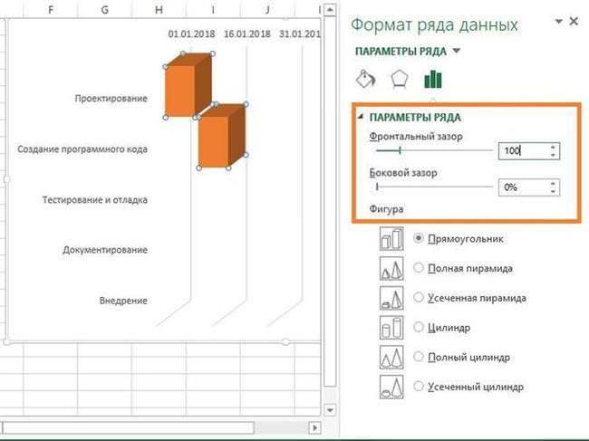The height and width of the screenshot is (441, 589).
Task: Click the Документирование axis label
Action: pos(105,250)
